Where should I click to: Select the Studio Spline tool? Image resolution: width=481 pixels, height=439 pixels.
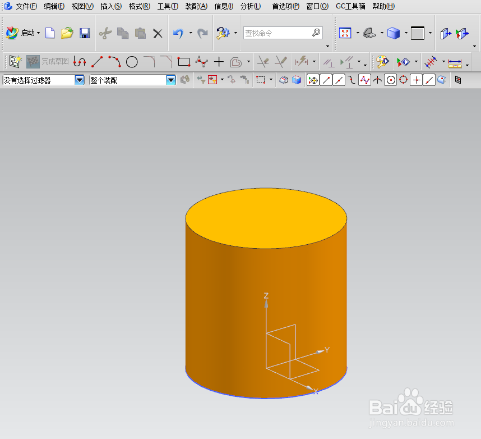(x=201, y=62)
